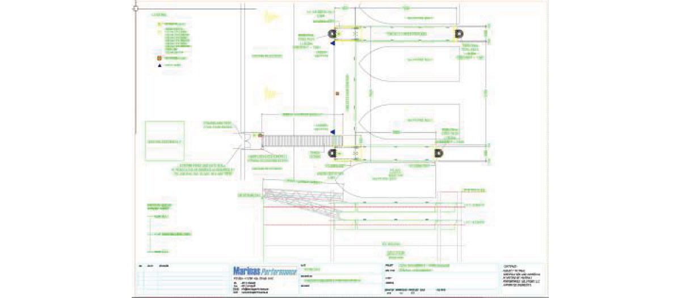Pick the bottom-right pile symbol on lower finger
This screenshot has width=681, height=298.
pyautogui.click(x=438, y=153)
